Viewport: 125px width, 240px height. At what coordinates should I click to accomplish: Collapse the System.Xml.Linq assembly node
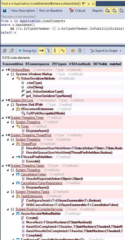click(3, 101)
